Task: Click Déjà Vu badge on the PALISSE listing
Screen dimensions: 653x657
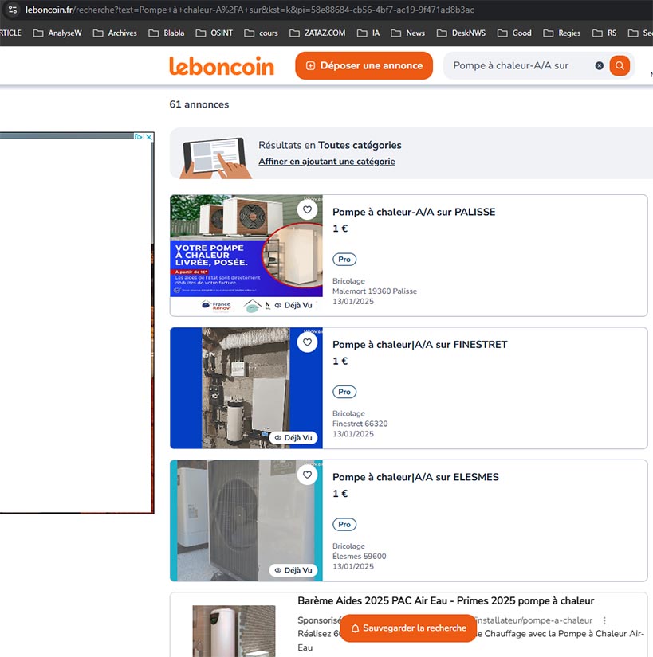Action: (293, 305)
